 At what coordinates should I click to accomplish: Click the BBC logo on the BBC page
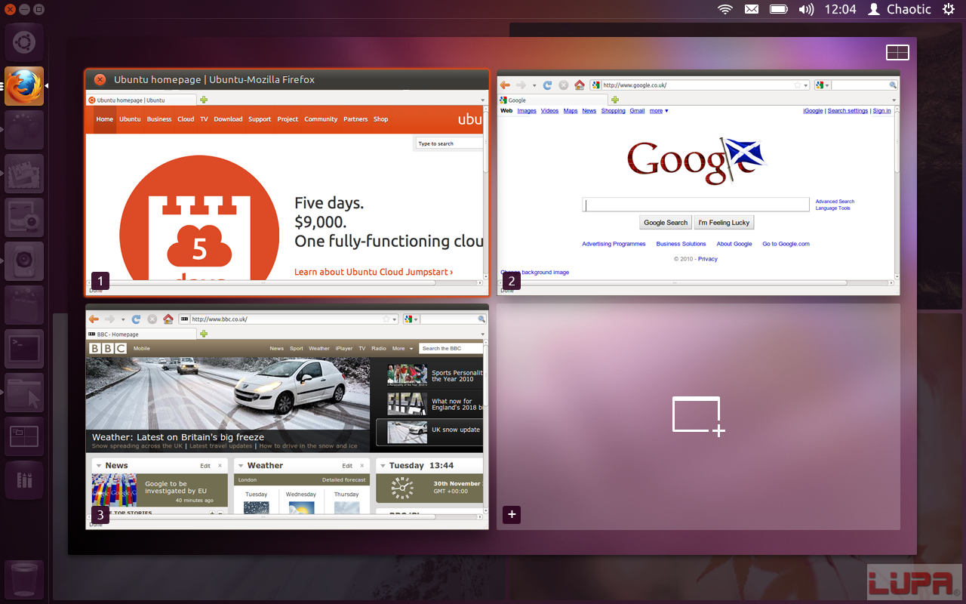pyautogui.click(x=108, y=348)
